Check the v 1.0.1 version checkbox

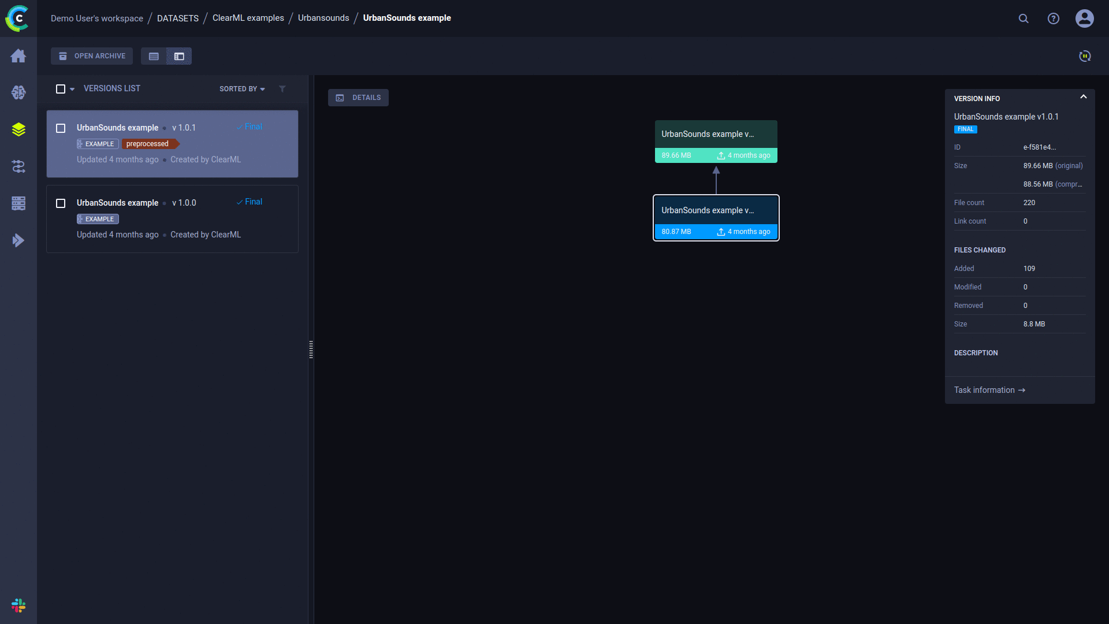[61, 128]
